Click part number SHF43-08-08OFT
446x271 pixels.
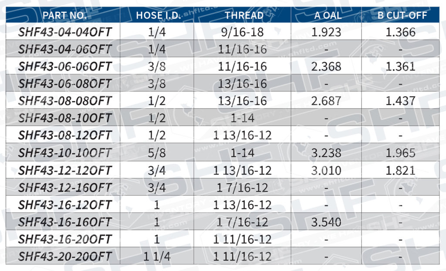coord(65,101)
